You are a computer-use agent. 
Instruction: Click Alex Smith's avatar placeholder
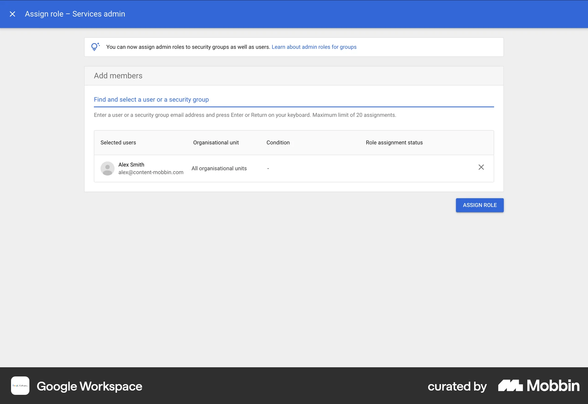[x=107, y=168]
